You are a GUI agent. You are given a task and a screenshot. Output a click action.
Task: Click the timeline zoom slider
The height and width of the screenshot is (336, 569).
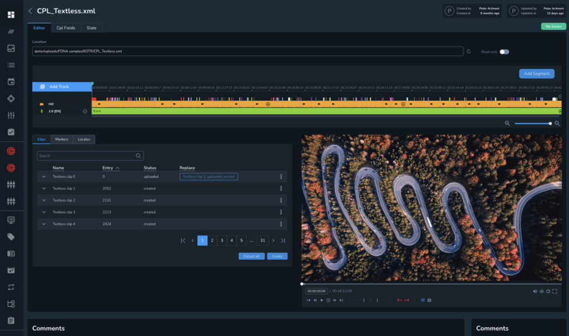click(532, 123)
